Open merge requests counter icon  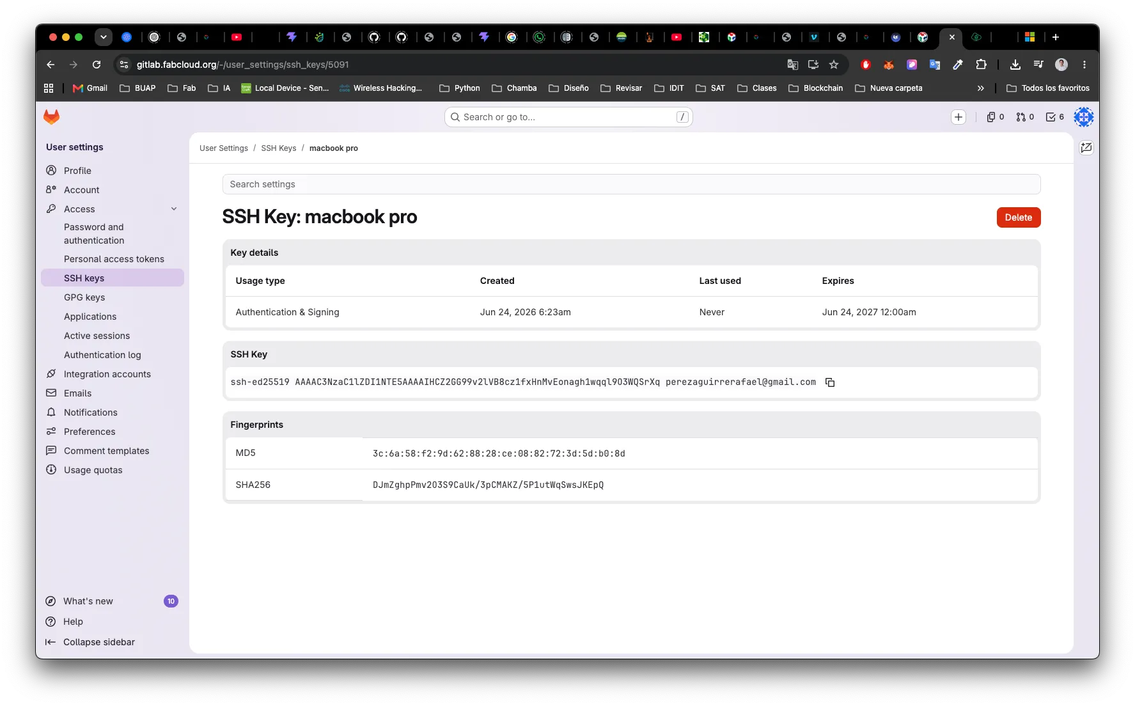(x=1025, y=117)
